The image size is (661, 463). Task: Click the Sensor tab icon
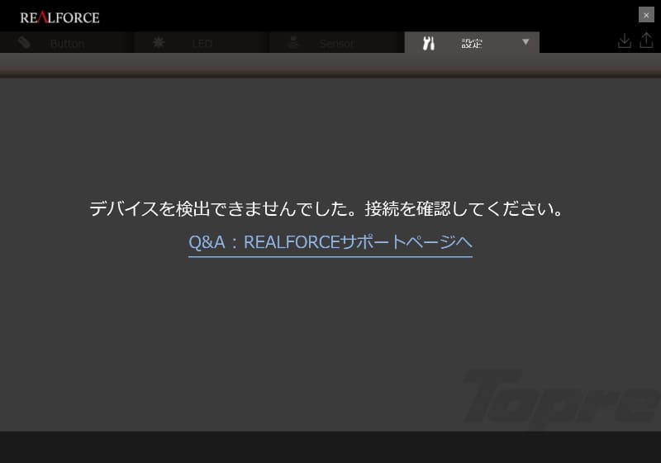(293, 42)
